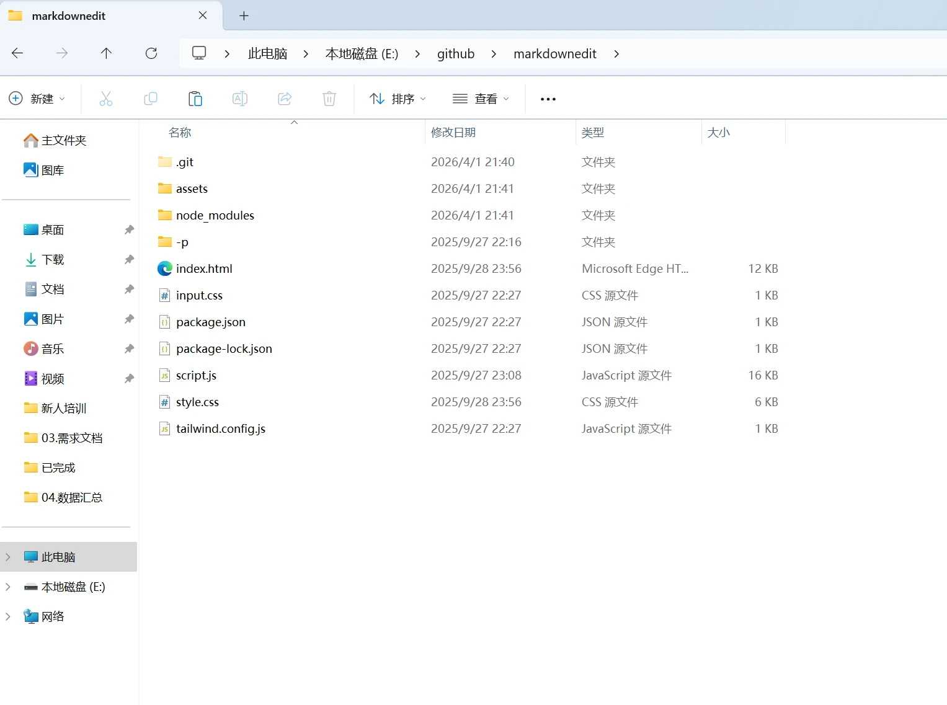
Task: Click the Cut scissors icon in toolbar
Action: coord(106,99)
